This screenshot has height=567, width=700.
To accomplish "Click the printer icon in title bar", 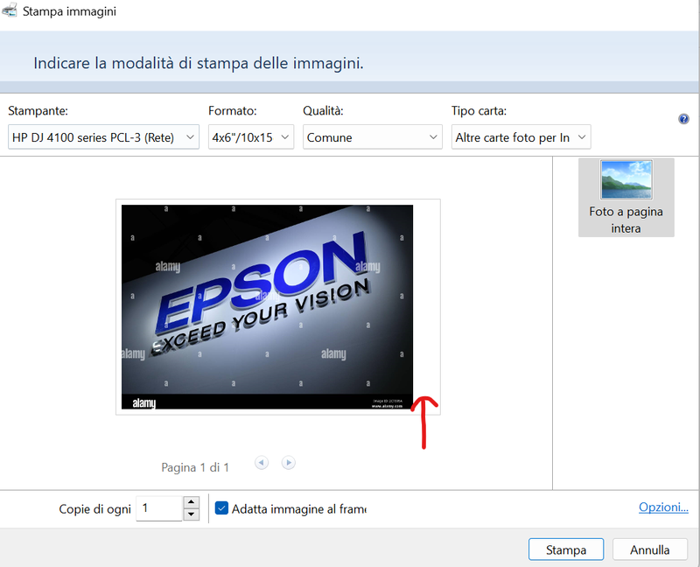I will click(10, 10).
